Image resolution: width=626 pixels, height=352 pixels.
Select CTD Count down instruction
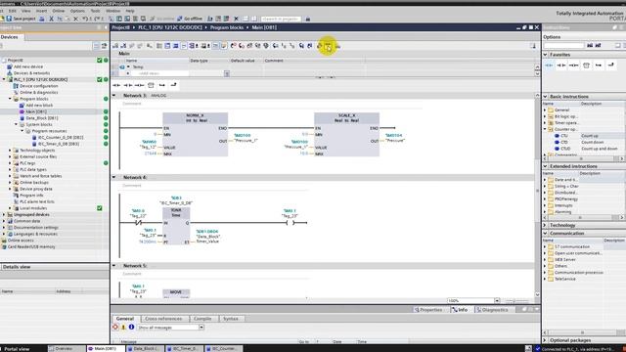click(564, 142)
